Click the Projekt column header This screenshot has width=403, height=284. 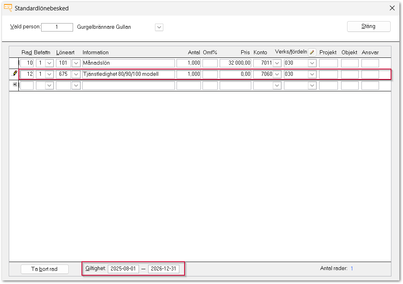(328, 52)
